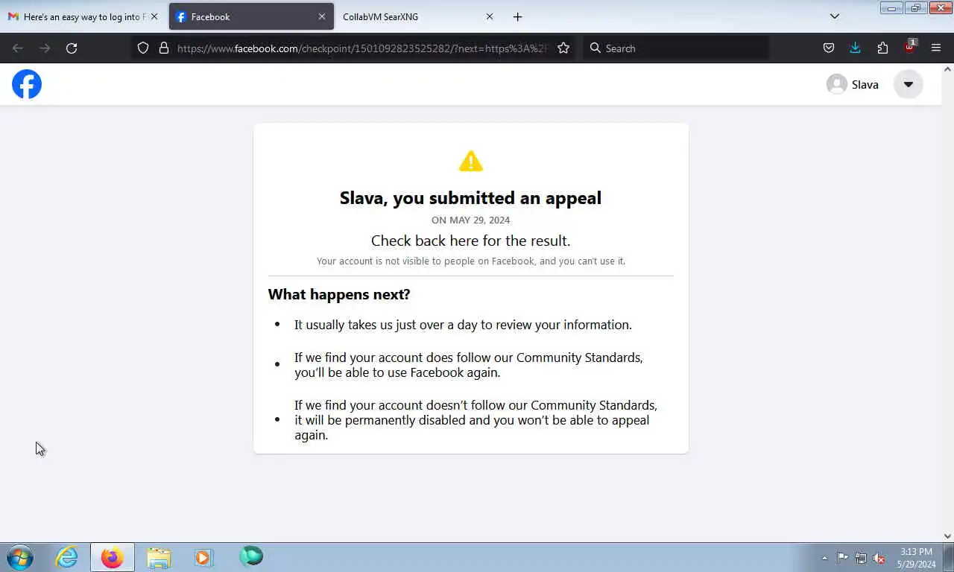The width and height of the screenshot is (954, 572).
Task: Open the Slava profile avatar
Action: (x=837, y=84)
